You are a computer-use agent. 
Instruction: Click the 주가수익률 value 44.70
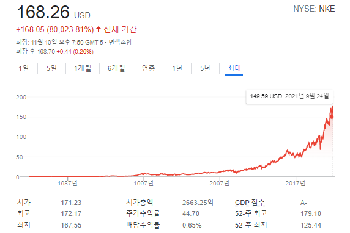191,214
